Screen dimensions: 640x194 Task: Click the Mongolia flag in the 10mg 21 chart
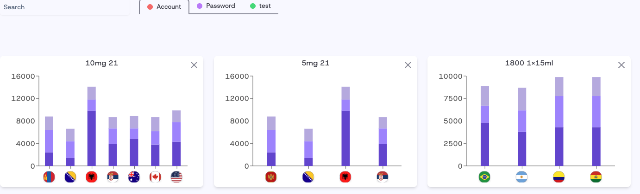(x=49, y=177)
